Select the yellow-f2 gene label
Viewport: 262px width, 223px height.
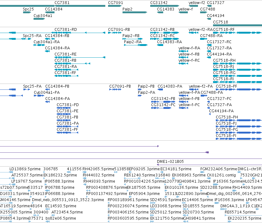(x=197, y=3)
